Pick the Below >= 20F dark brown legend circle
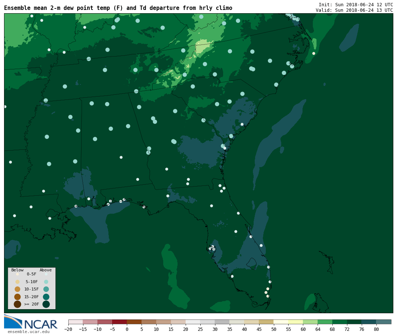 (x=18, y=304)
